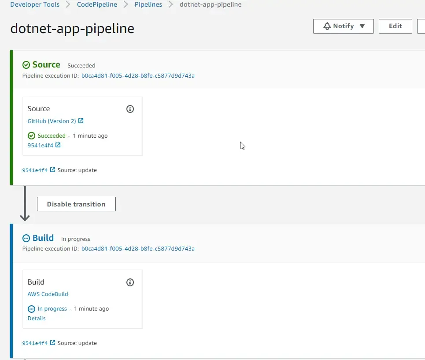Click the GitHub (Version 2) provider link

point(52,120)
